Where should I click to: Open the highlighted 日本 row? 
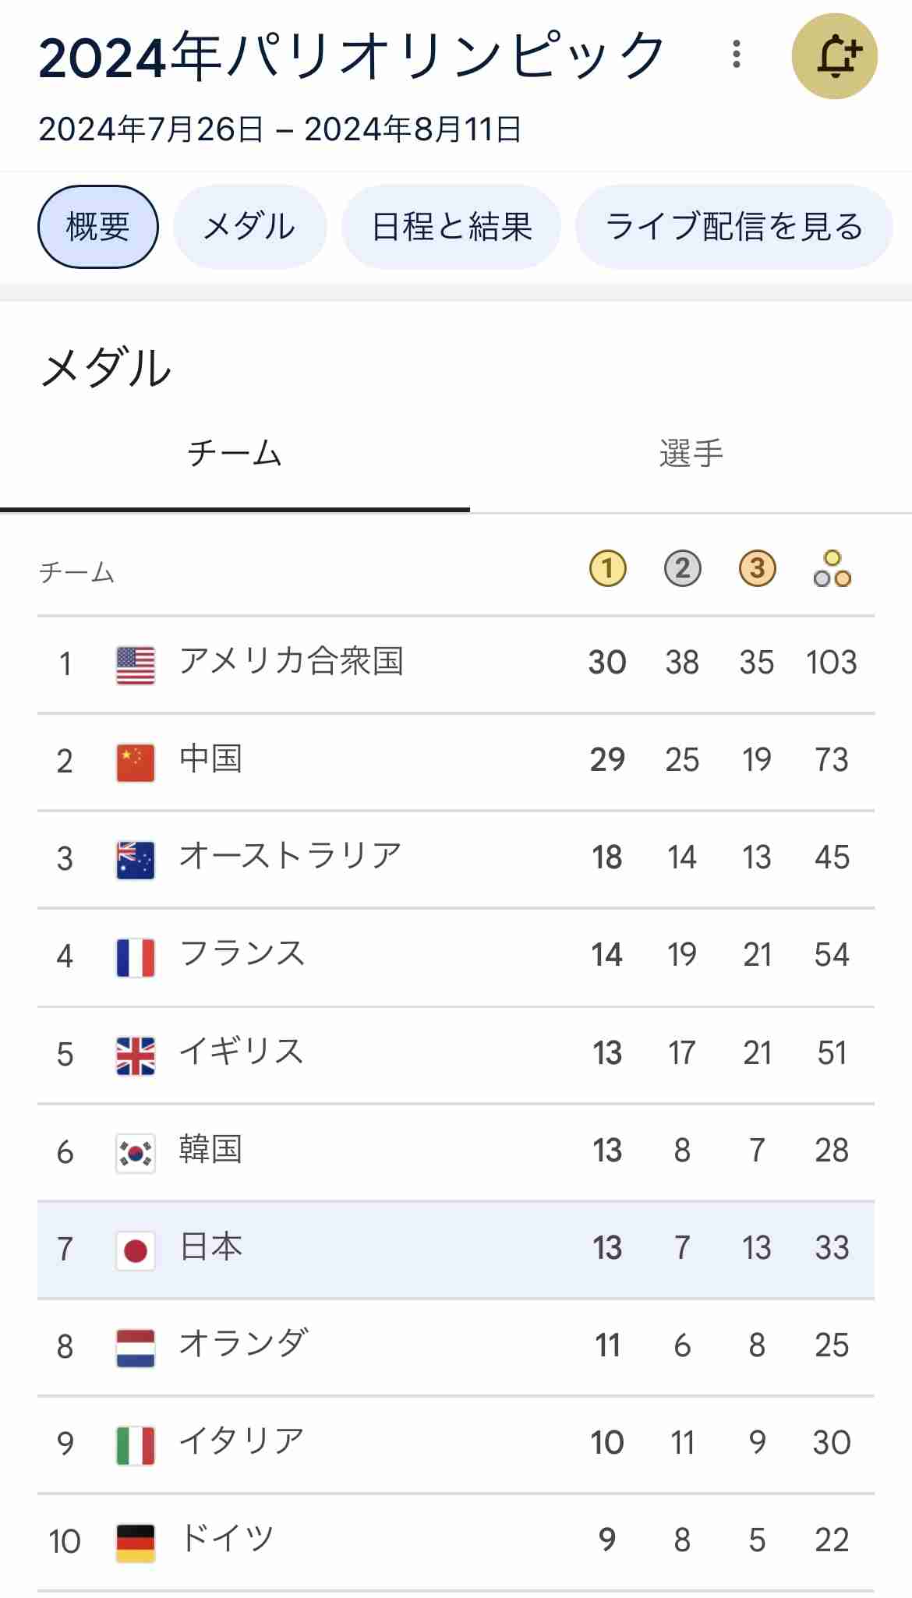[456, 1250]
